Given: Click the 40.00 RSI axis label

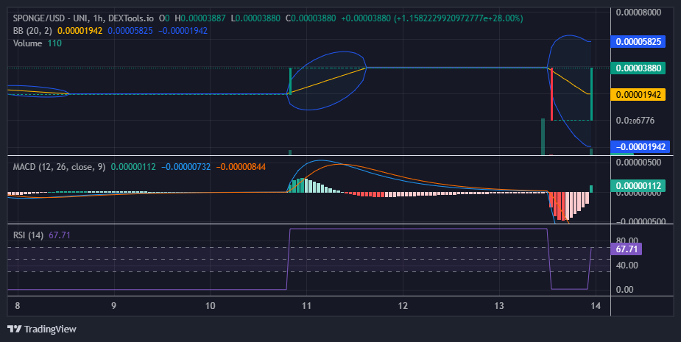Looking at the screenshot, I should (x=627, y=266).
